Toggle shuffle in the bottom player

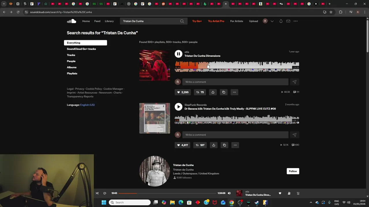point(97,193)
